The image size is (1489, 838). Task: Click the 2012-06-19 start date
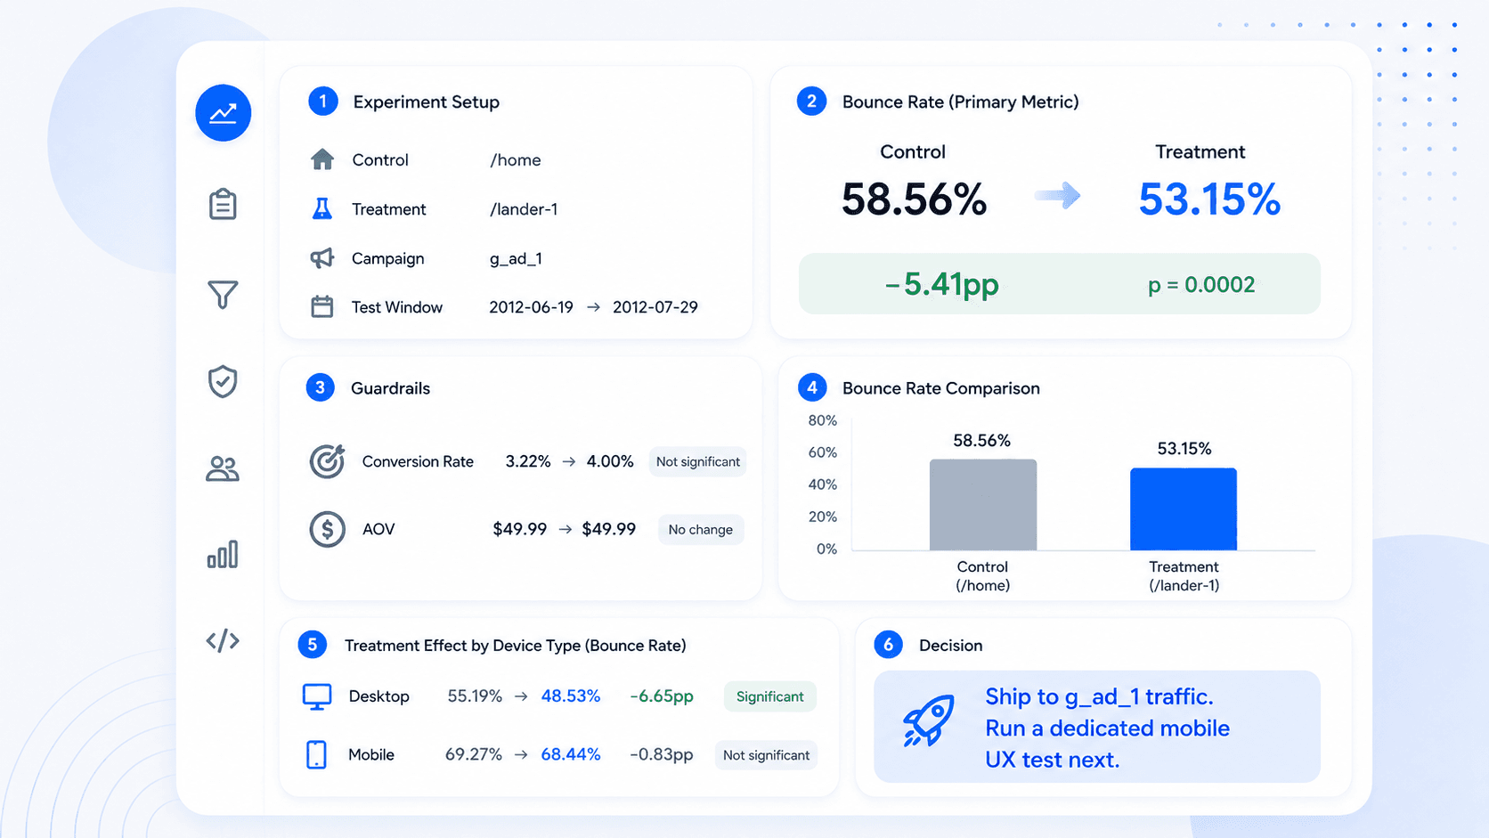coord(531,307)
